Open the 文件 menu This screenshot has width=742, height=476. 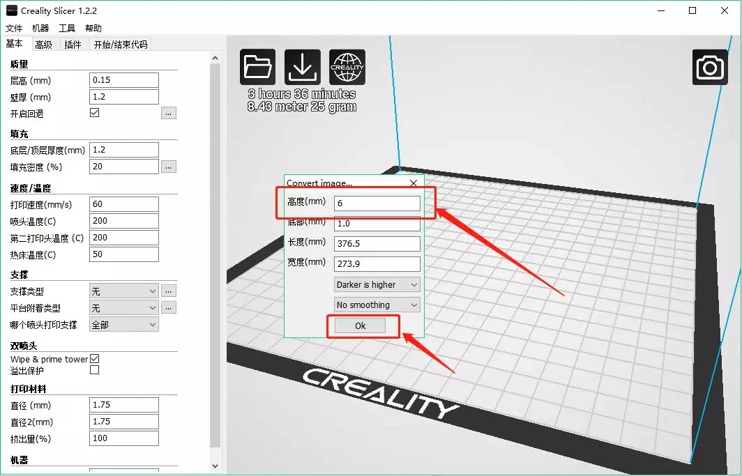14,29
